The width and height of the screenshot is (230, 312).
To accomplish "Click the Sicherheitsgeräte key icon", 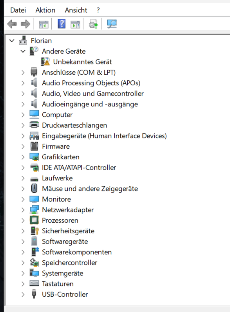I will pos(34,231).
